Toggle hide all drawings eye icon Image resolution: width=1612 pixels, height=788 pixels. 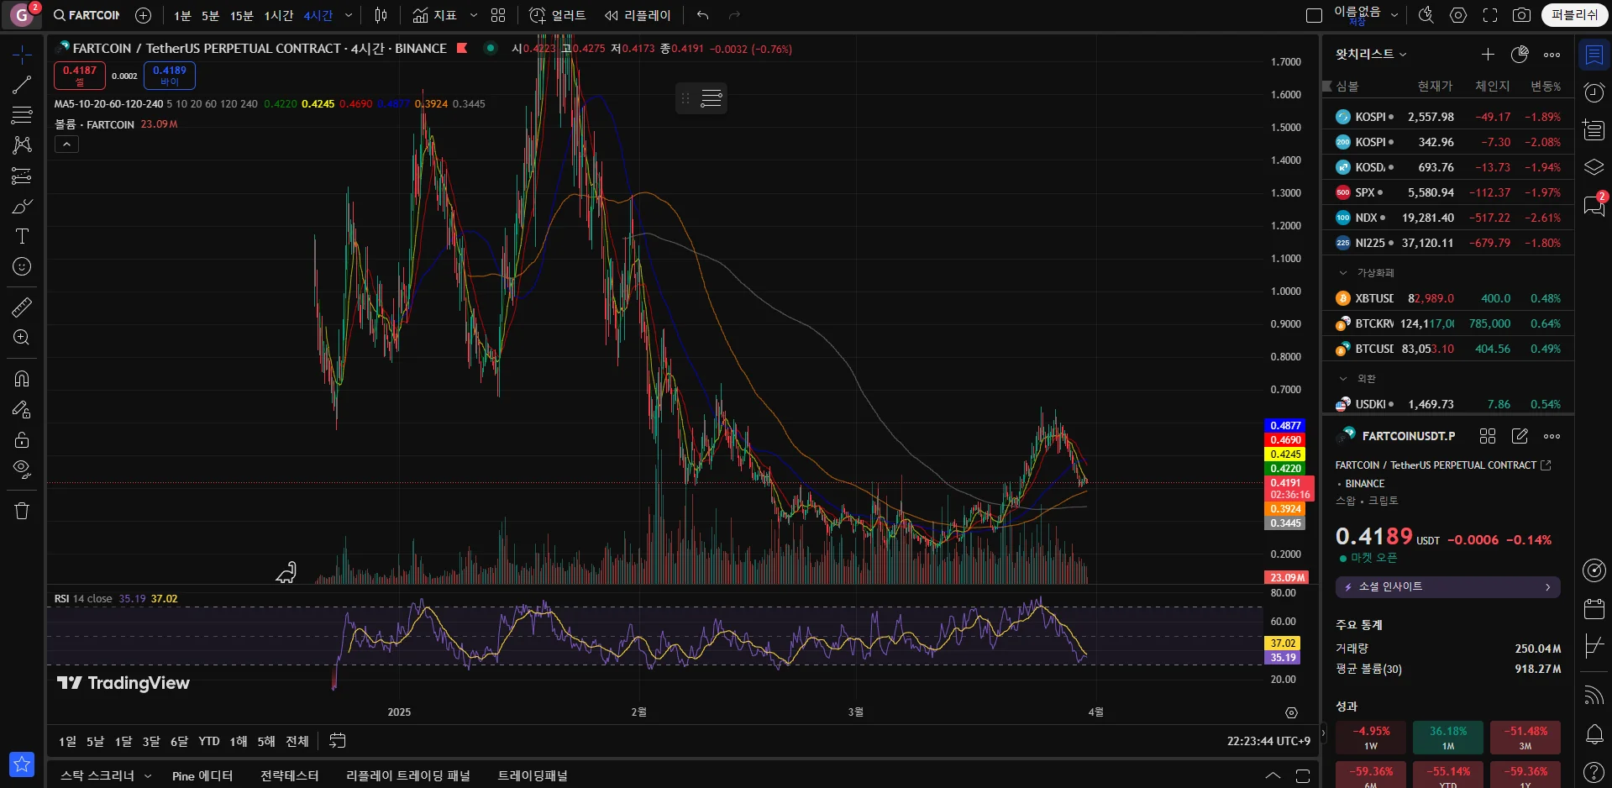(x=22, y=470)
